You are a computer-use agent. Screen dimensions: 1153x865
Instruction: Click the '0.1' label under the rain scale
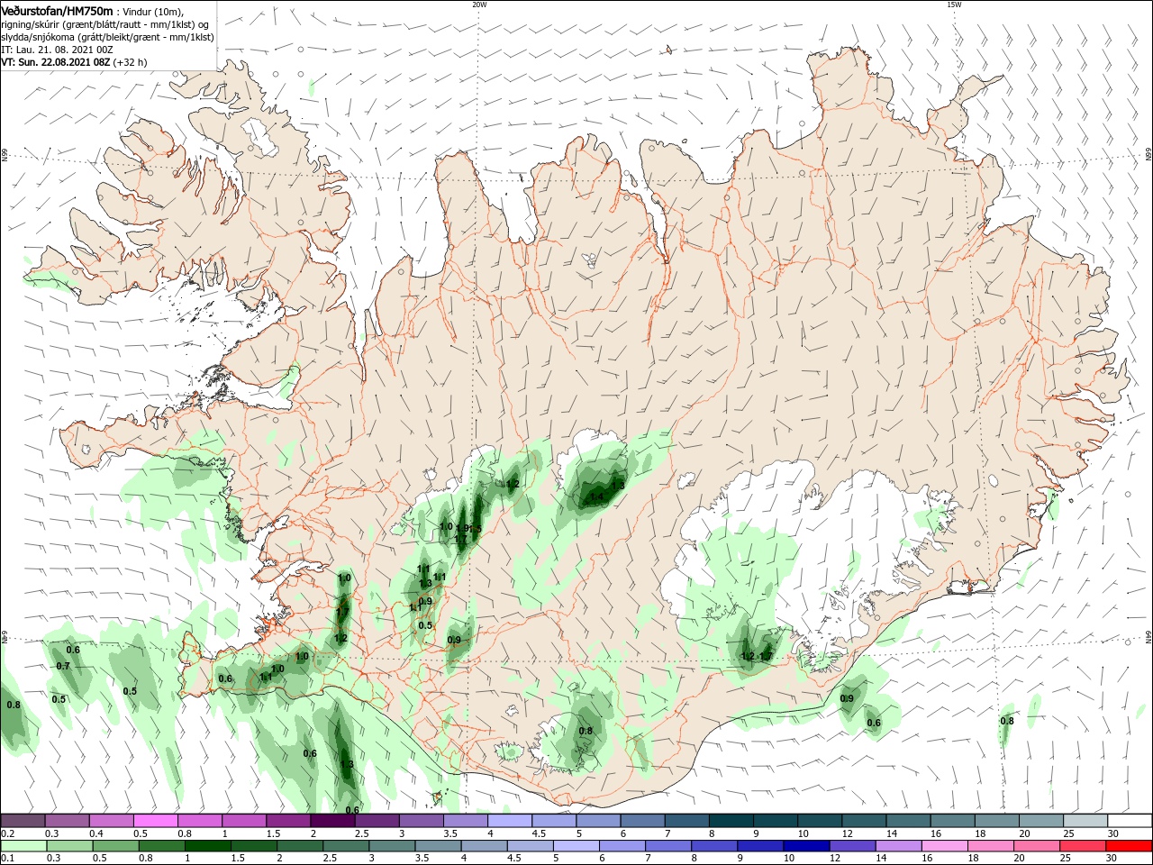(7, 859)
